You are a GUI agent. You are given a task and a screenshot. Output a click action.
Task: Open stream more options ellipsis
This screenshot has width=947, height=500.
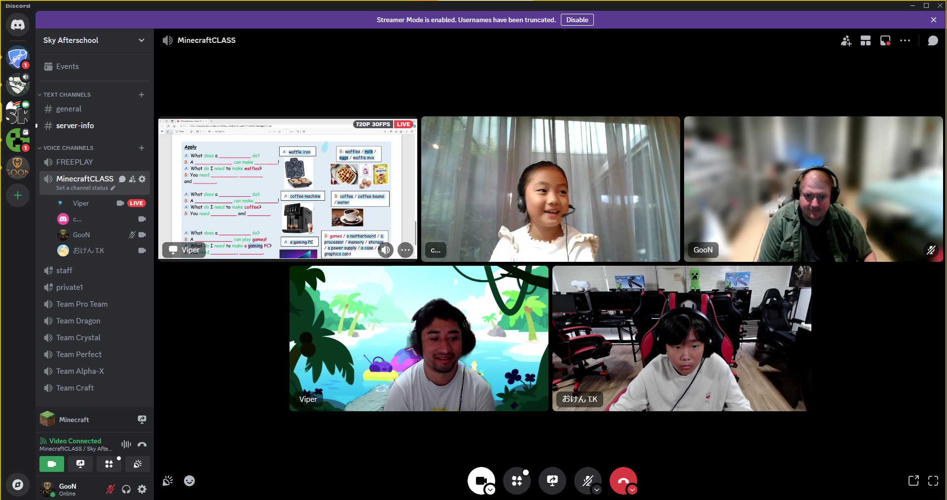click(405, 250)
